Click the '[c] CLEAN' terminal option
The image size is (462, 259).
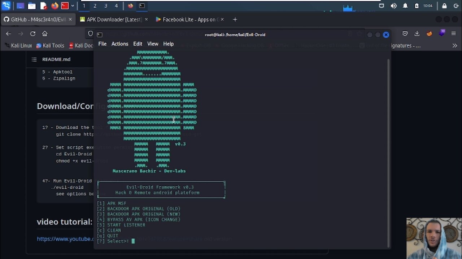tap(109, 230)
